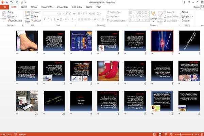204x136 pixels.
Task: Reset the slide layout
Action: (35, 16)
